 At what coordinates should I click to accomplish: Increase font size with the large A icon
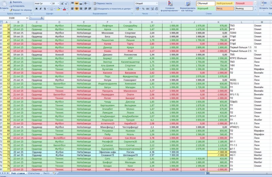point(63,3)
